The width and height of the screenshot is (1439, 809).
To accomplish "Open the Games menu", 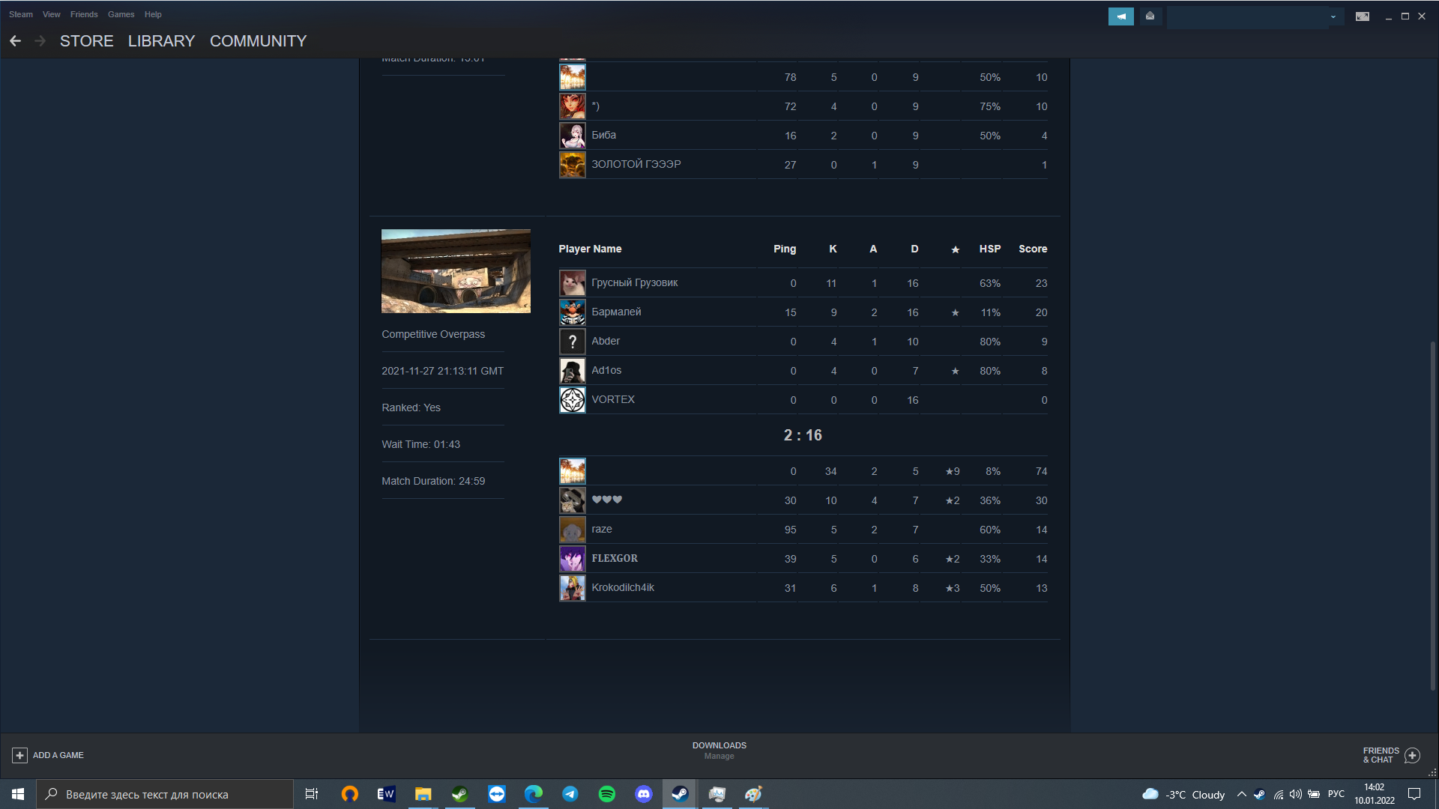I will tap(121, 14).
